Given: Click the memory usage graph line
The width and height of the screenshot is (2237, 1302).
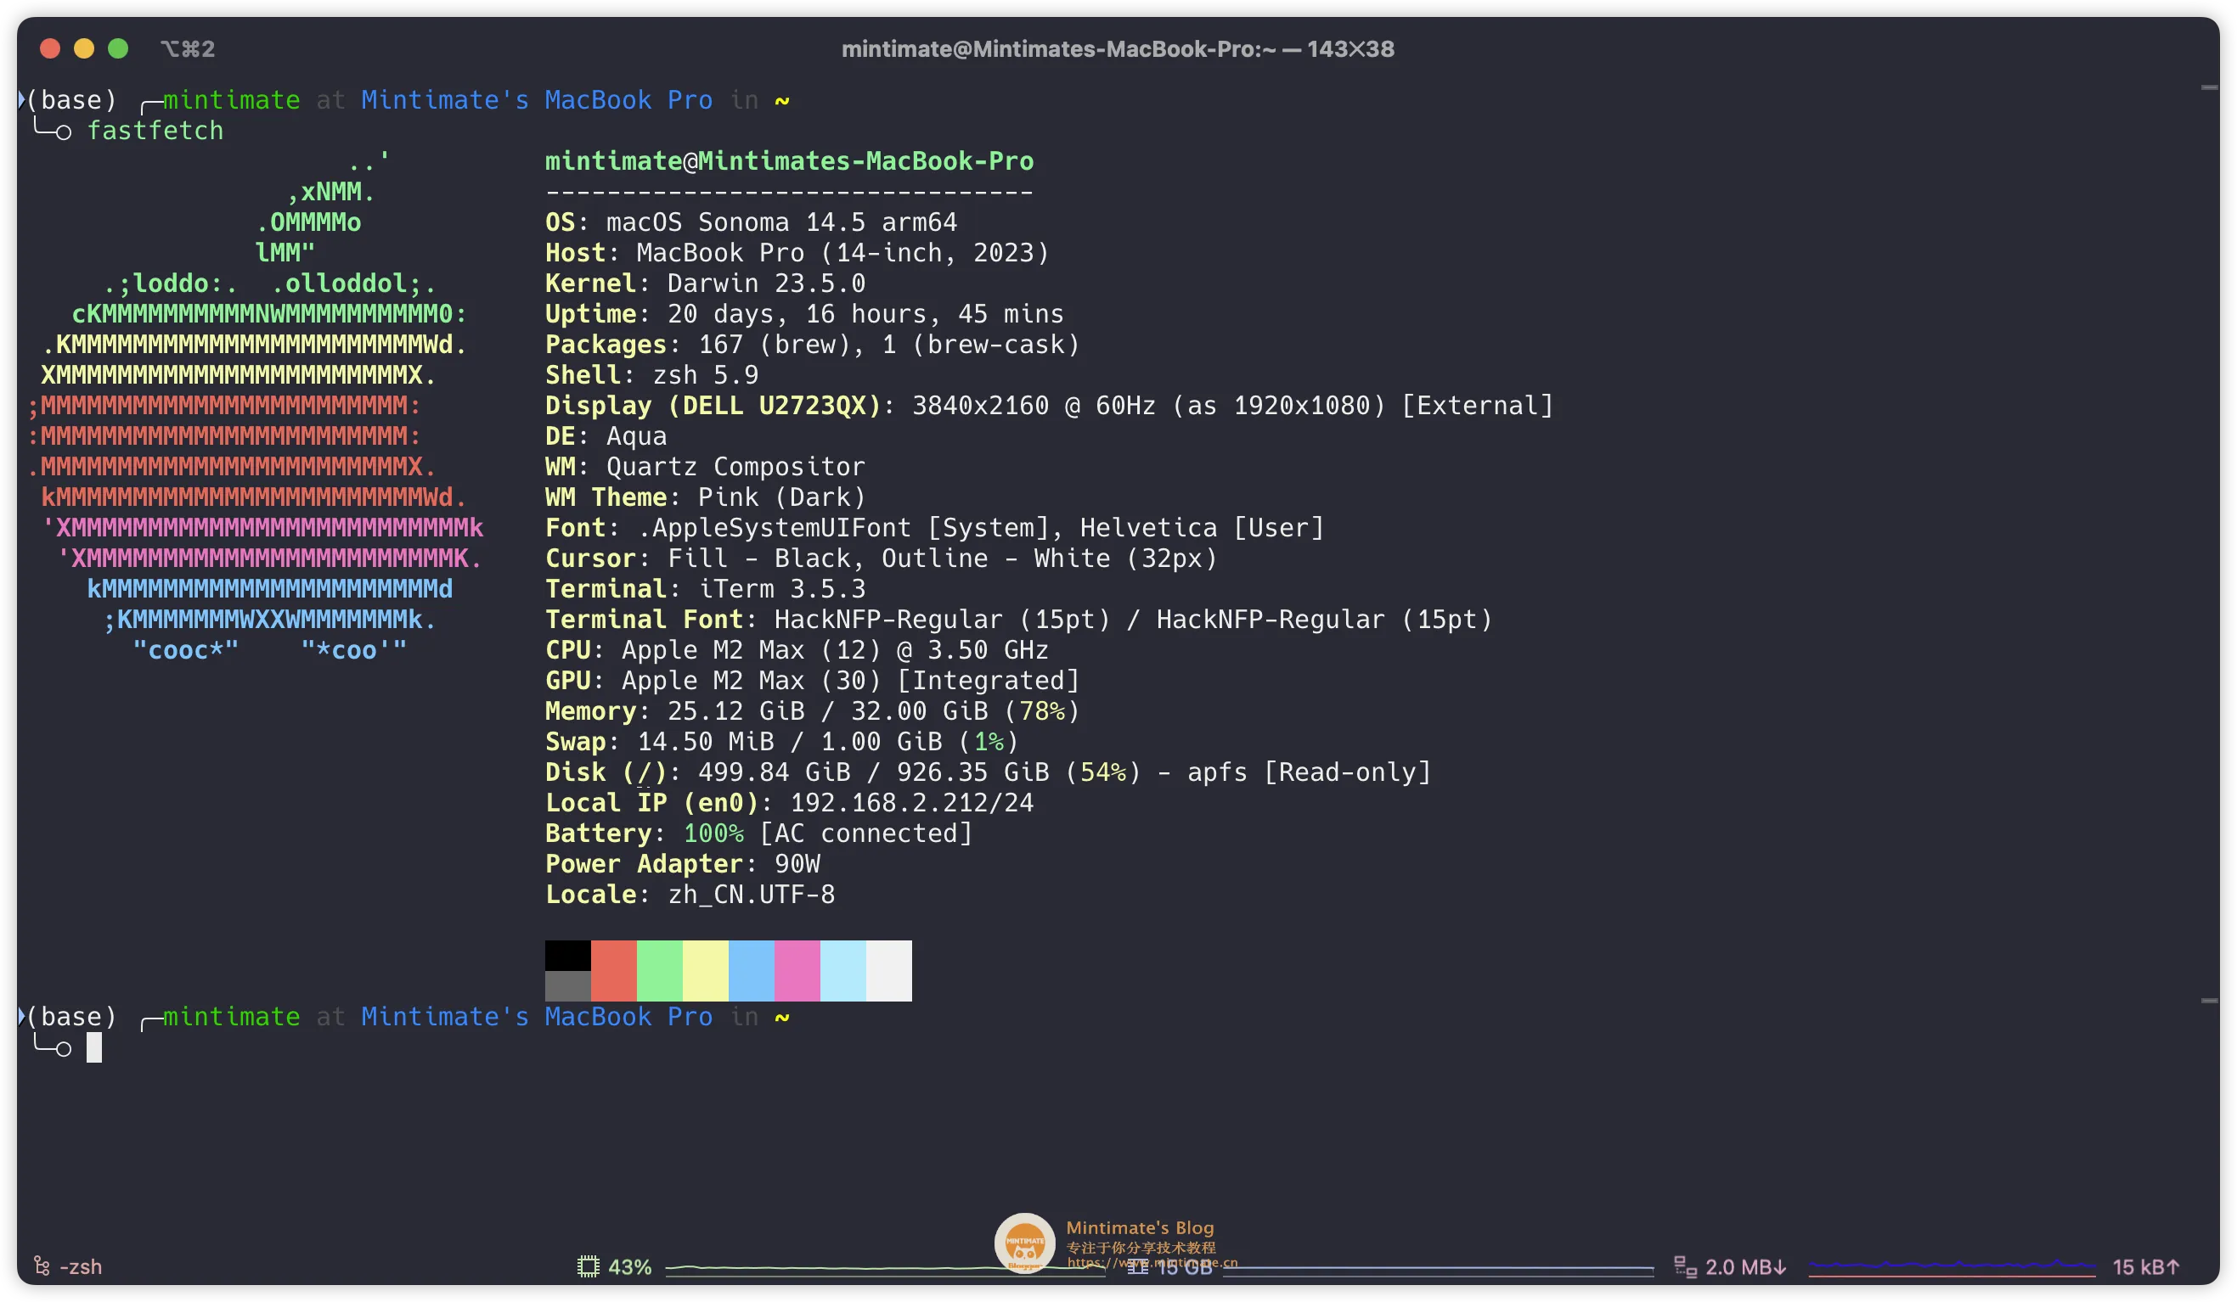Looking at the screenshot, I should pos(1438,1270).
